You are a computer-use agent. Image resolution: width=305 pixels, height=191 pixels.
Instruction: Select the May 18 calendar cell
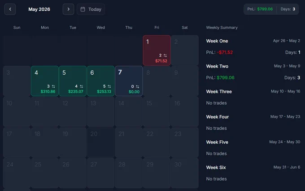[45, 142]
